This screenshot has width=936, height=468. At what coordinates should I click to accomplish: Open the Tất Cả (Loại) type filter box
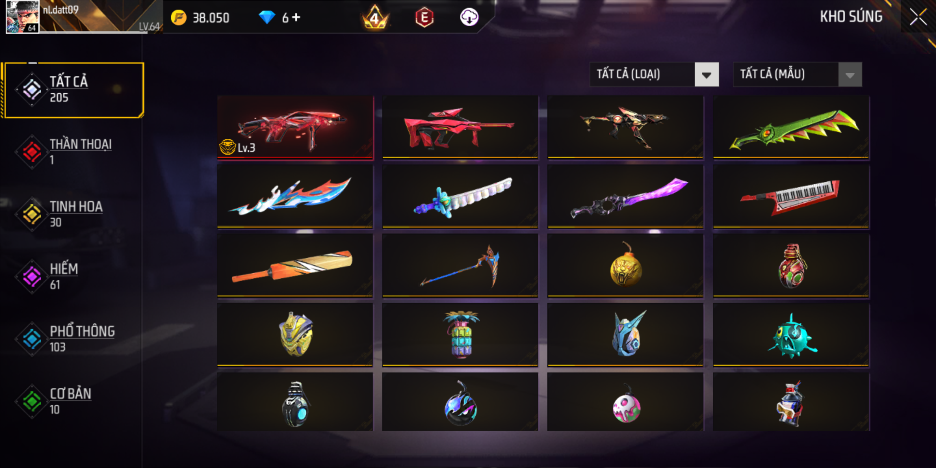pos(654,74)
